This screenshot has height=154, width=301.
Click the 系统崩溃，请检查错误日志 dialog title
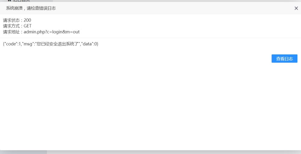(x=31, y=8)
